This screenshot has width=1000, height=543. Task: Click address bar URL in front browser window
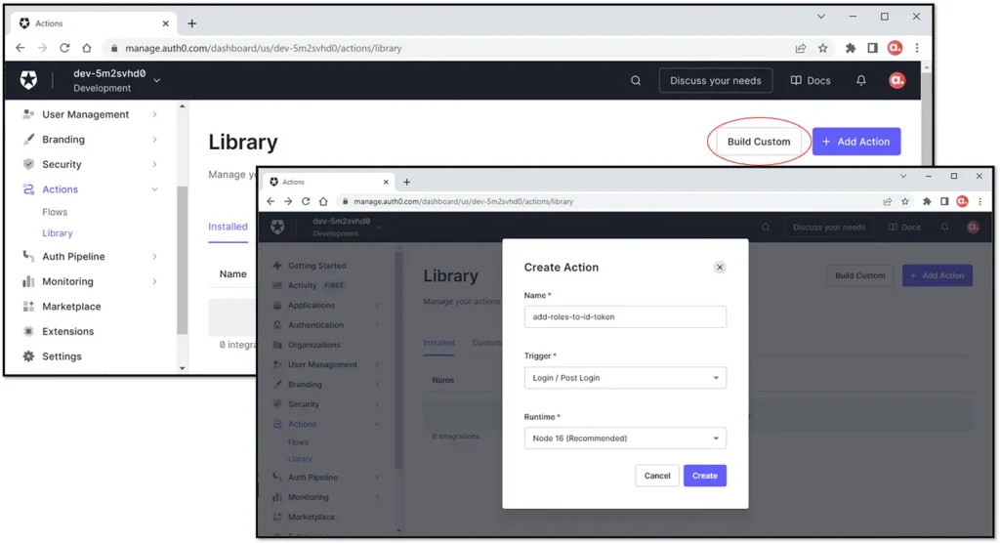[464, 201]
